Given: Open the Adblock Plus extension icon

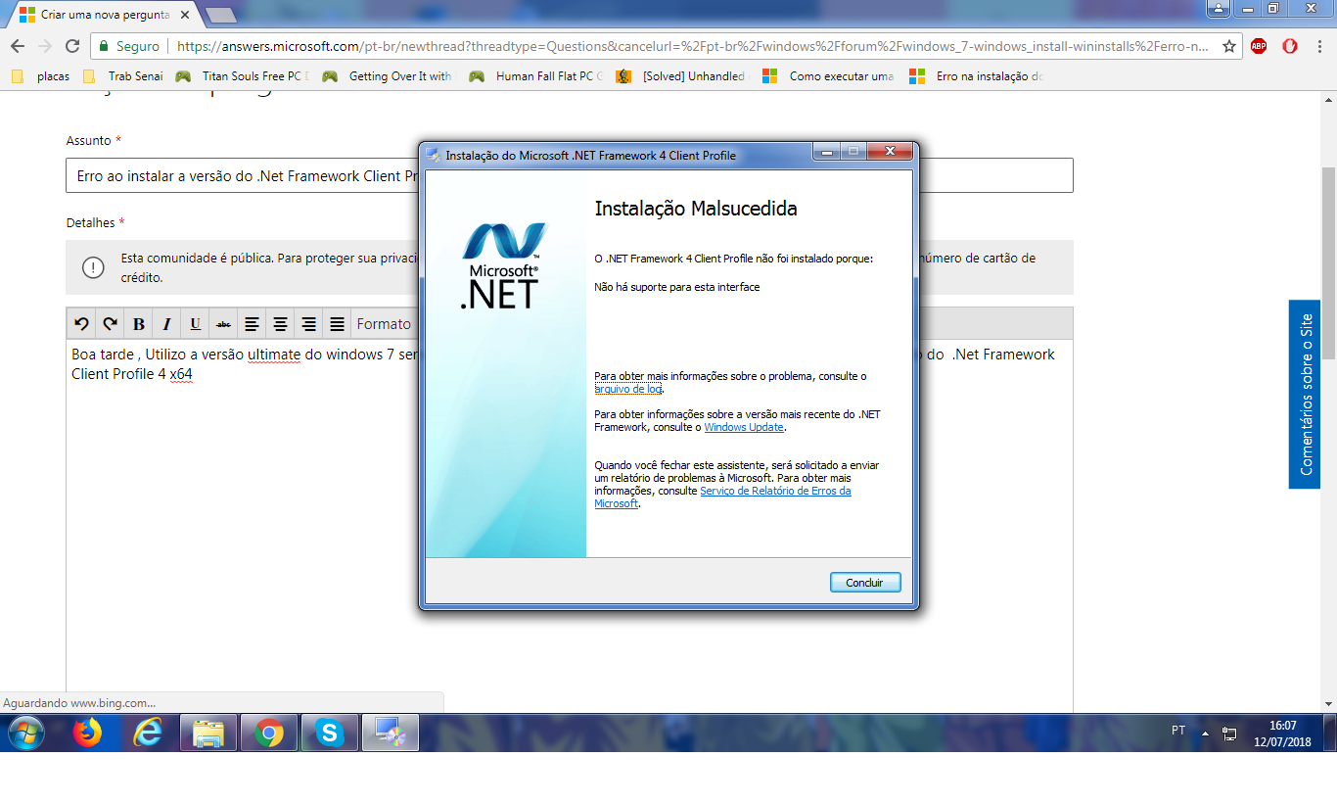Looking at the screenshot, I should (x=1259, y=46).
